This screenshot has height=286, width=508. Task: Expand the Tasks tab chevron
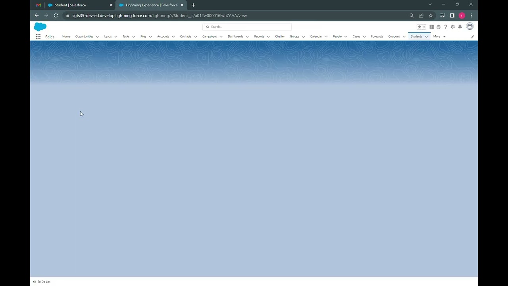pos(133,37)
